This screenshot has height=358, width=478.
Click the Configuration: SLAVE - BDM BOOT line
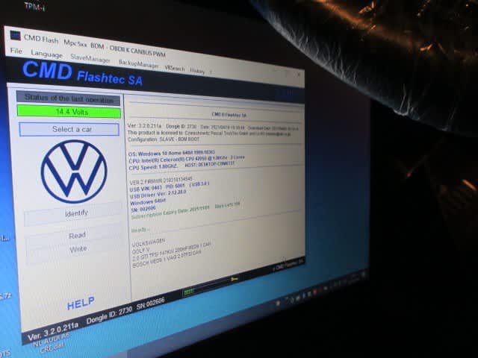click(164, 139)
